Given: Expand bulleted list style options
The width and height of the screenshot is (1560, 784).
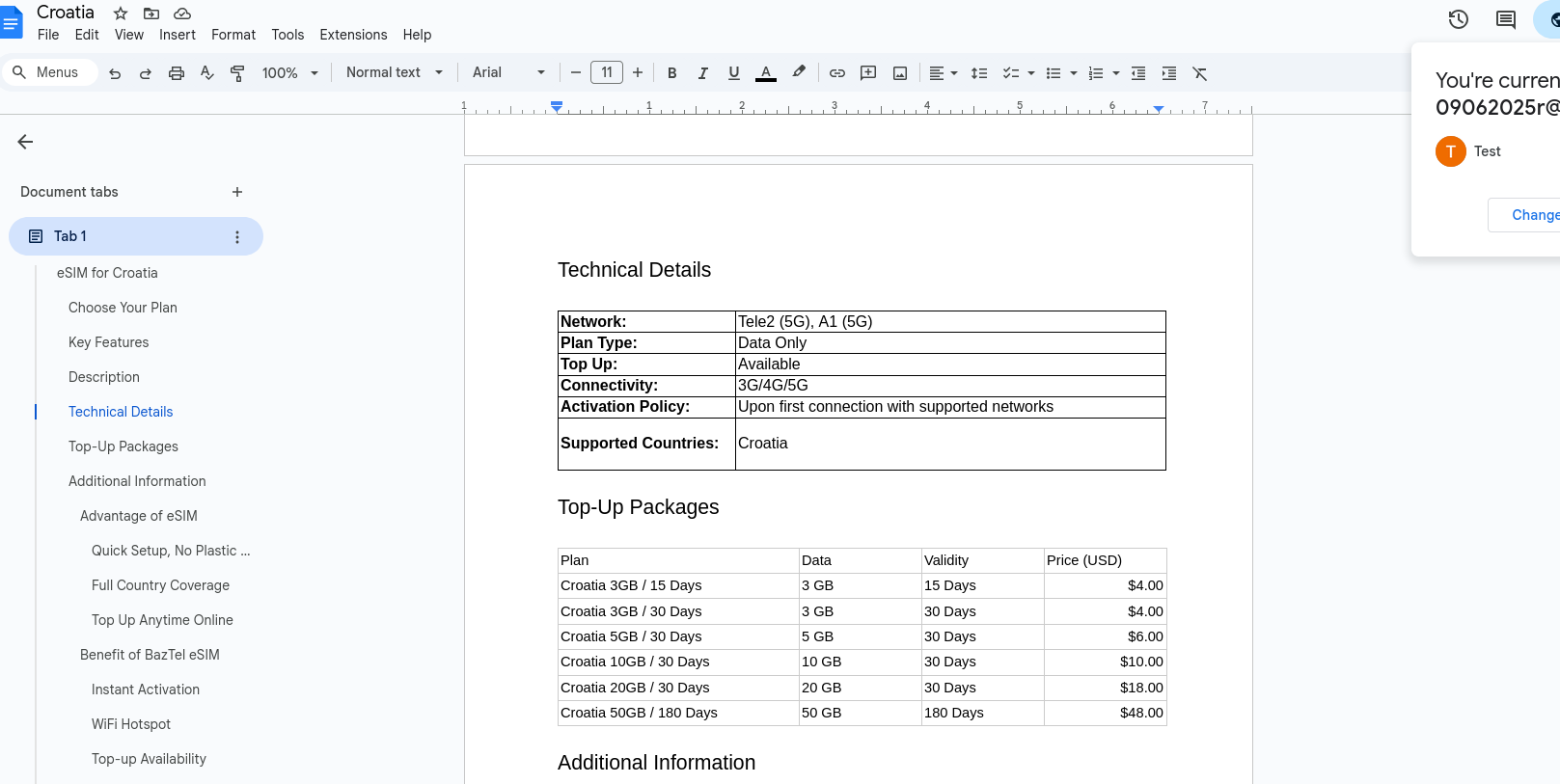Looking at the screenshot, I should [x=1074, y=73].
